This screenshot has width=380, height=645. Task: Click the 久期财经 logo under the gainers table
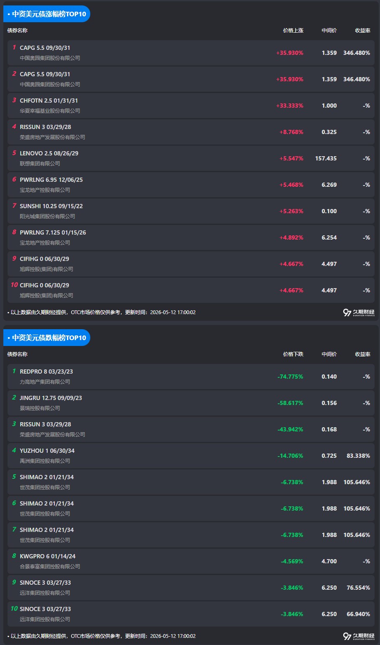359,312
